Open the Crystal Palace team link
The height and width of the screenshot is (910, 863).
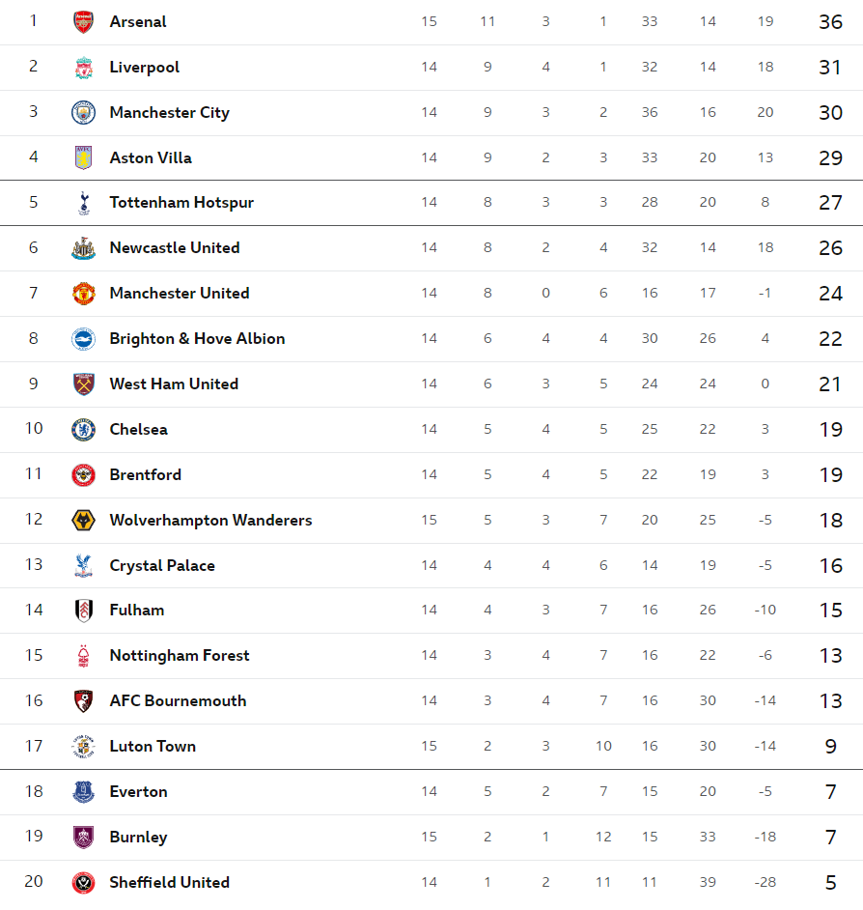coord(162,565)
